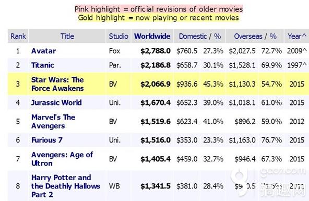The height and width of the screenshot is (201, 309).
Task: Sort table by Studio column header
Action: (118, 36)
